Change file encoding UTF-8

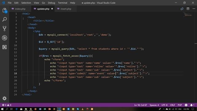click(x=164, y=105)
